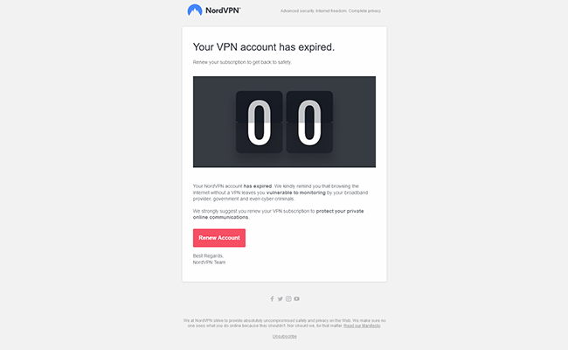Screen dimensions: 568x350
Task: Click the right zero countdown digit
Action: [x=309, y=122]
